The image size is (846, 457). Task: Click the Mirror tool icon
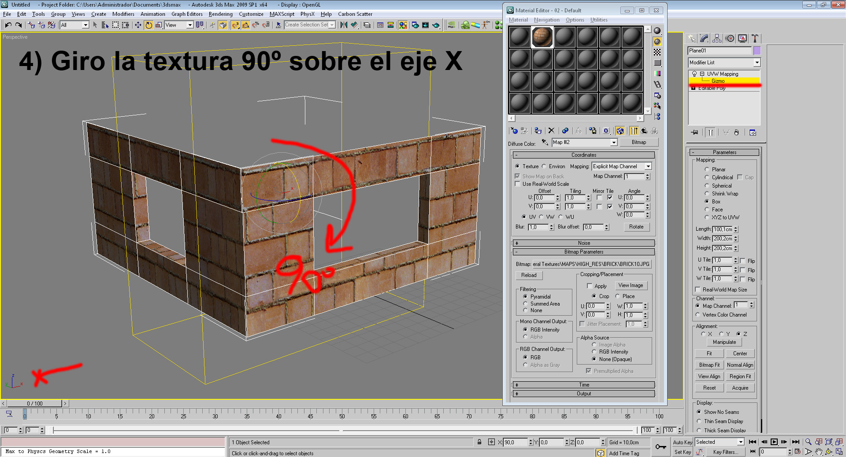pyautogui.click(x=344, y=25)
